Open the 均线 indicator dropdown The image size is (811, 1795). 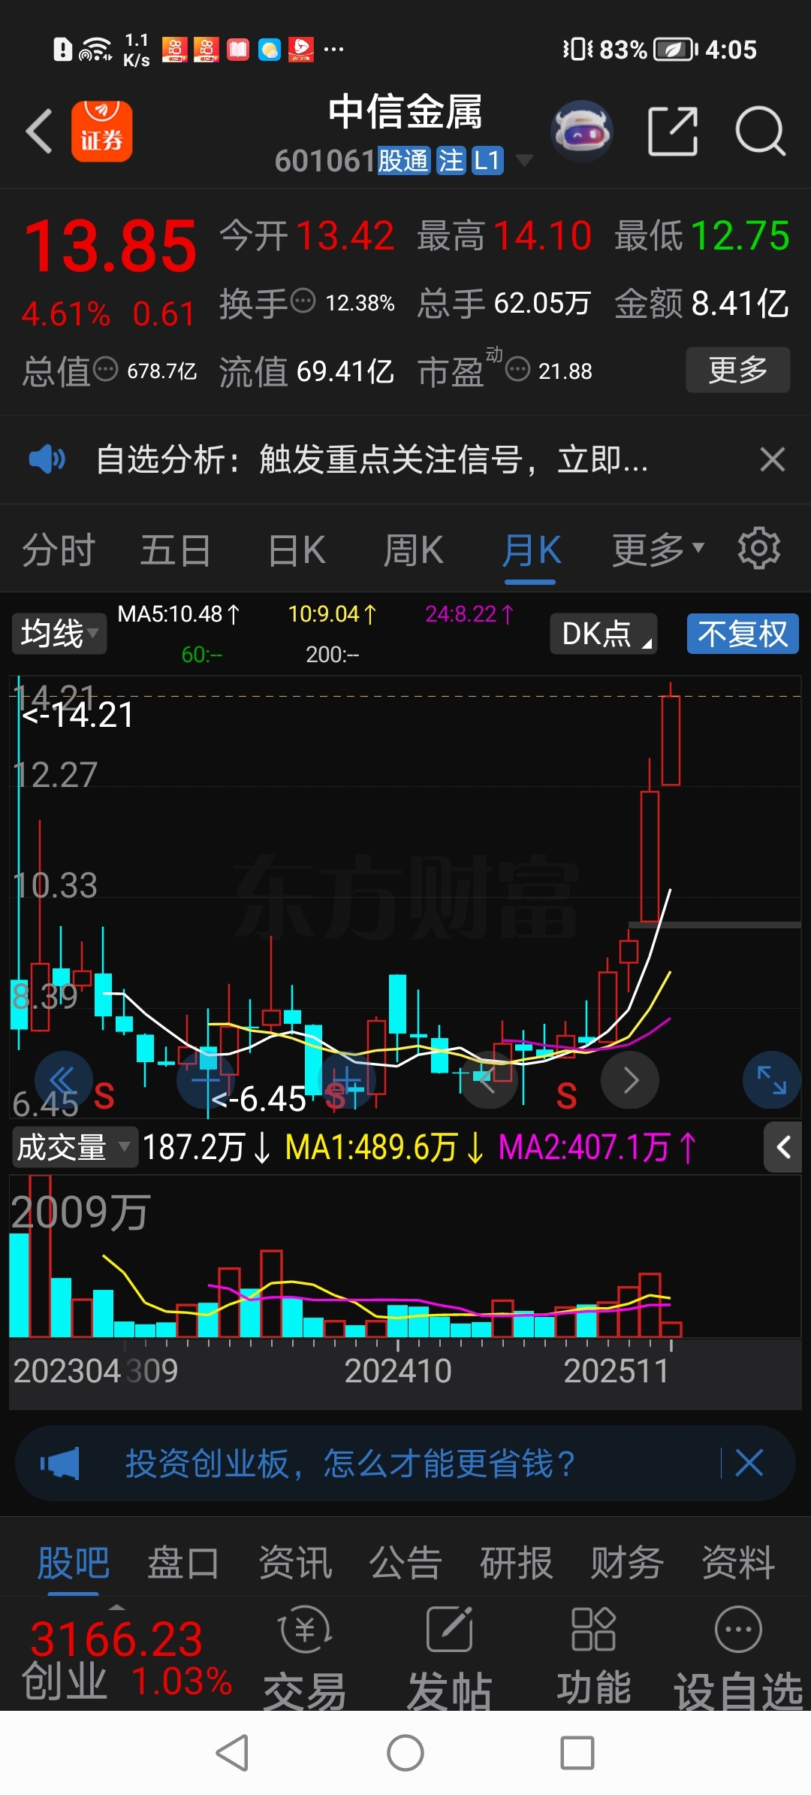tap(59, 634)
